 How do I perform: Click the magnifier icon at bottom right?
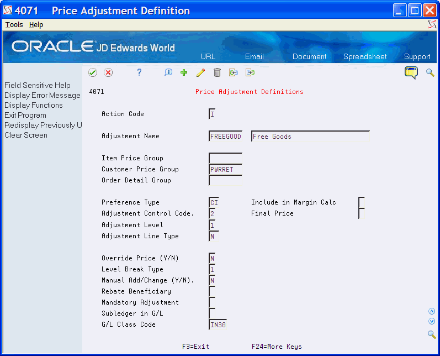(432, 334)
